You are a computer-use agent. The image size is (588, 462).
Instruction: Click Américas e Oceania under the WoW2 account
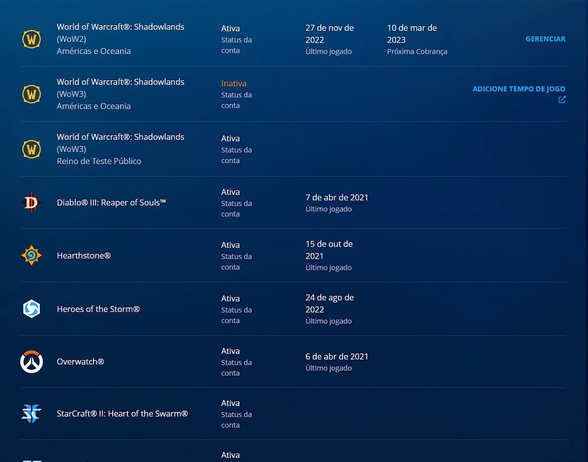tap(94, 51)
